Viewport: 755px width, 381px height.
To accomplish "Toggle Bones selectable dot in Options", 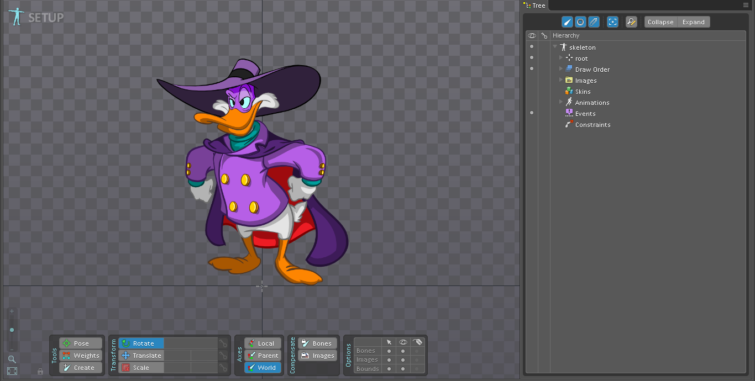I will 389,351.
